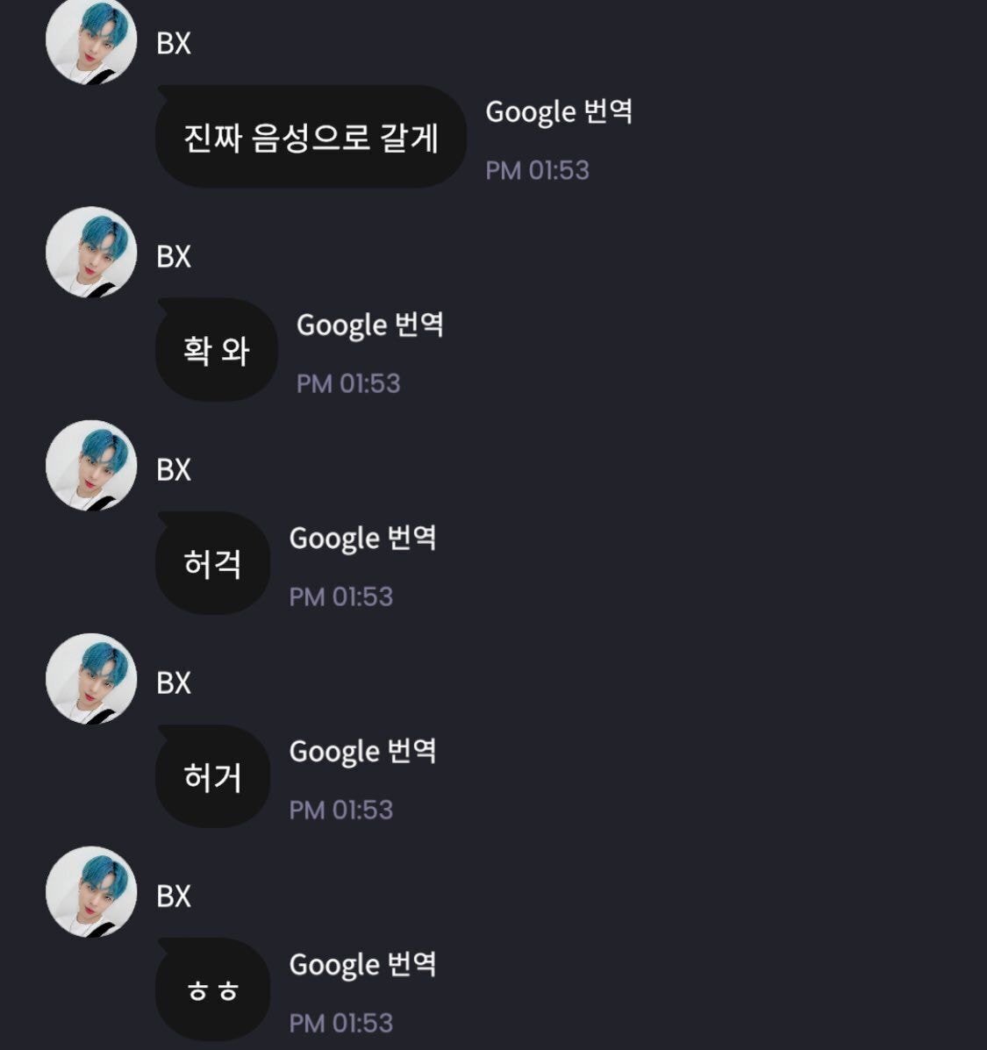Tap the avatar above the '허거' message
Image resolution: width=987 pixels, height=1050 pixels.
pyautogui.click(x=91, y=679)
